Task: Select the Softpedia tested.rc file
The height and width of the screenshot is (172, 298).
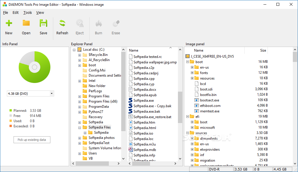Action: 148,56
